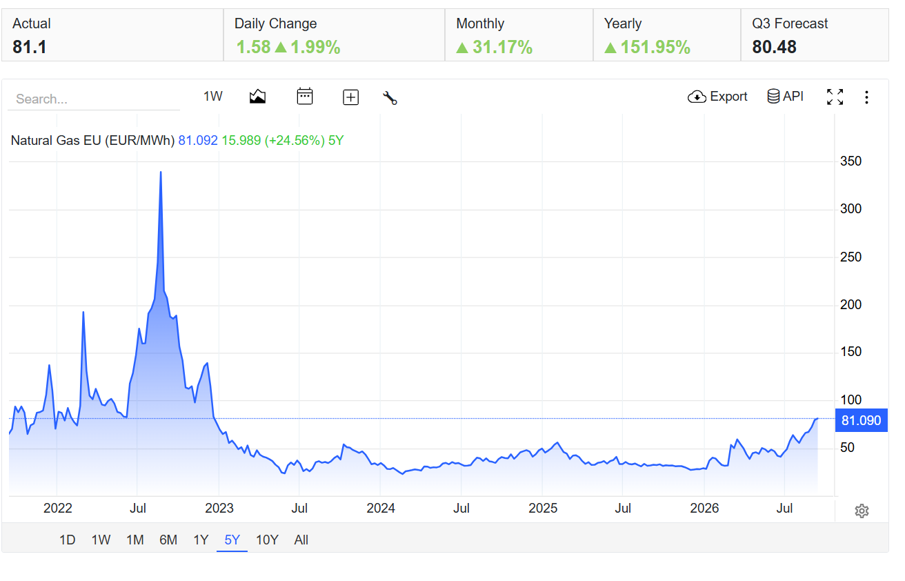The image size is (905, 581).
Task: Open the API database button
Action: (786, 97)
